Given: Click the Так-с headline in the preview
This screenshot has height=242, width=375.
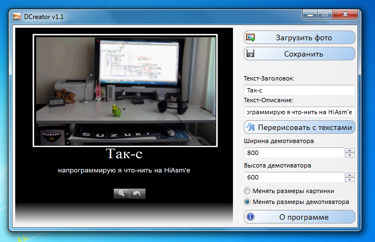Looking at the screenshot, I should click(x=125, y=154).
